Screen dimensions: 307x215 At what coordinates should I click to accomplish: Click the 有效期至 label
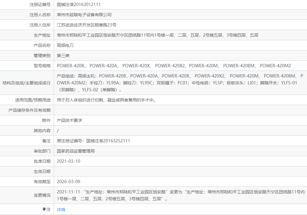(x=42, y=182)
